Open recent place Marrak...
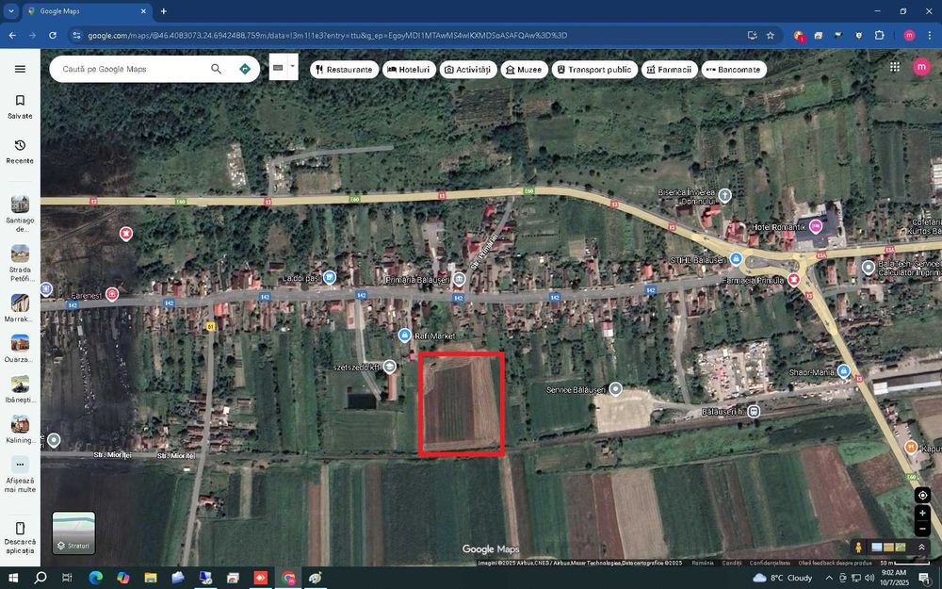Screen dimensions: 942x589 [x=20, y=308]
